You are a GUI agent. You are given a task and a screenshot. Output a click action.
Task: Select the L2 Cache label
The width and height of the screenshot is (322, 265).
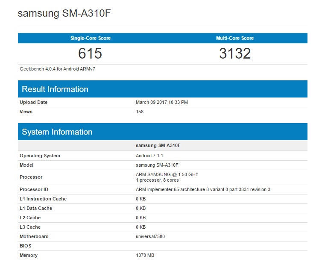click(30, 218)
